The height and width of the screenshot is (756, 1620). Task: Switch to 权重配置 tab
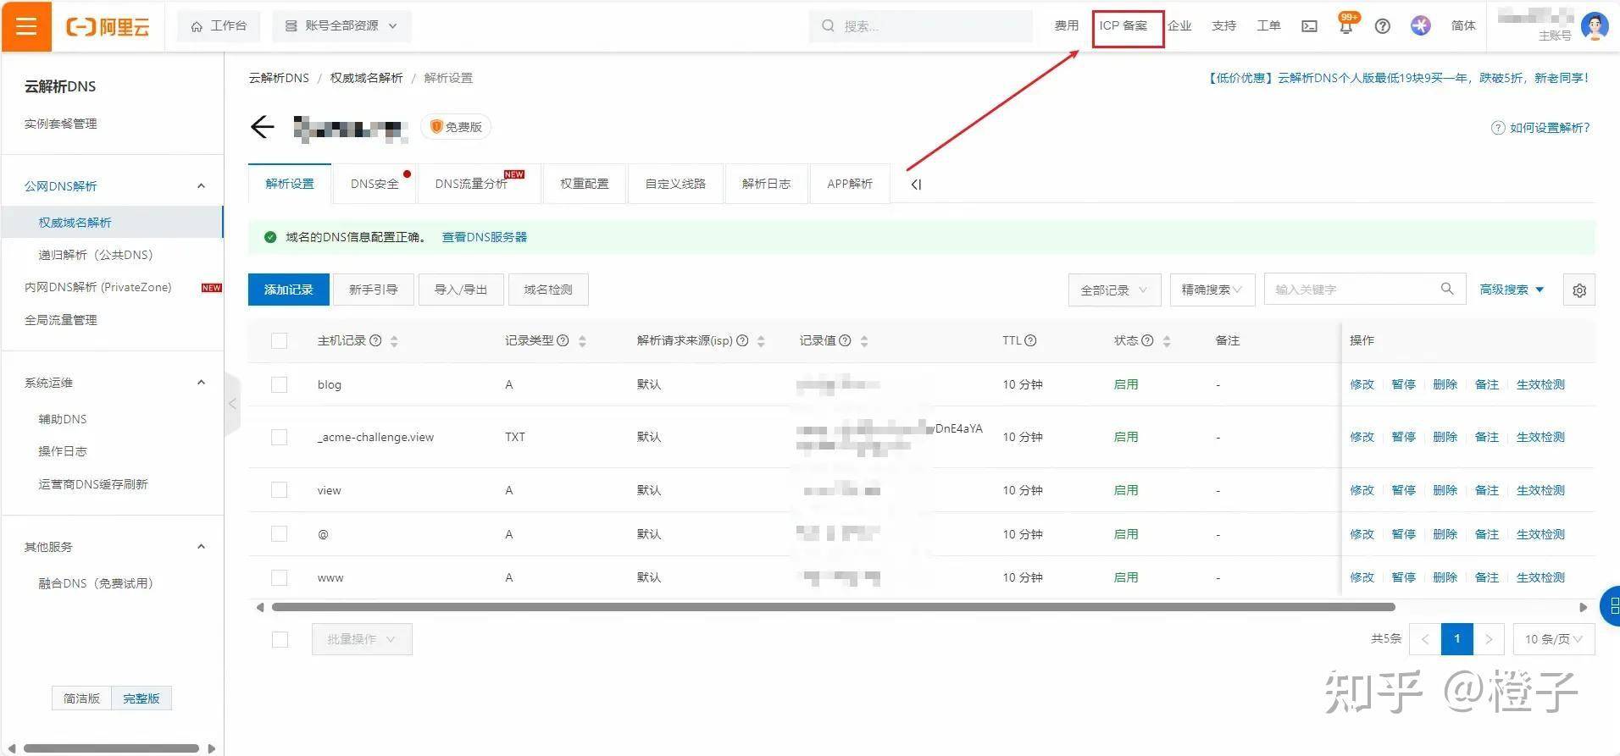coord(585,184)
